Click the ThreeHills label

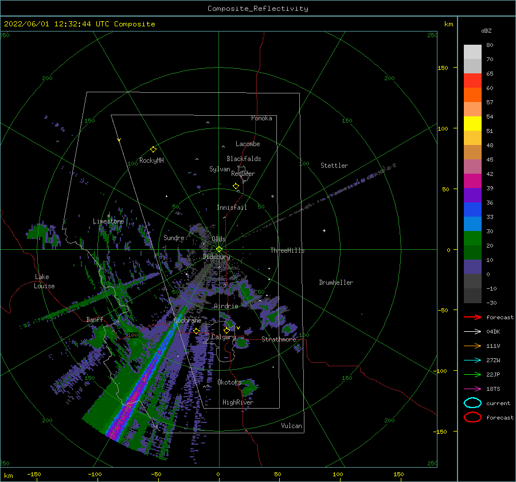pyautogui.click(x=288, y=250)
